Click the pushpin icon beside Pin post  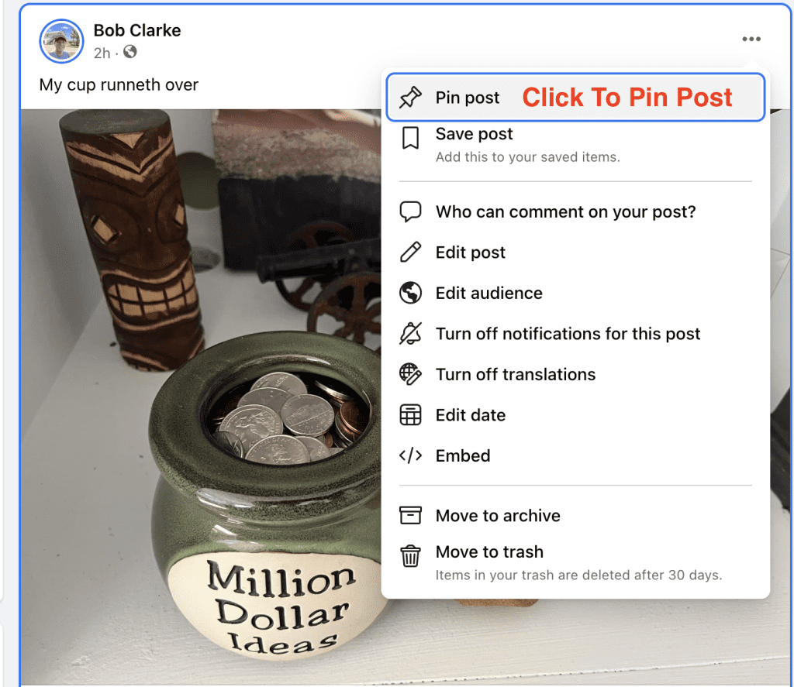pos(410,97)
